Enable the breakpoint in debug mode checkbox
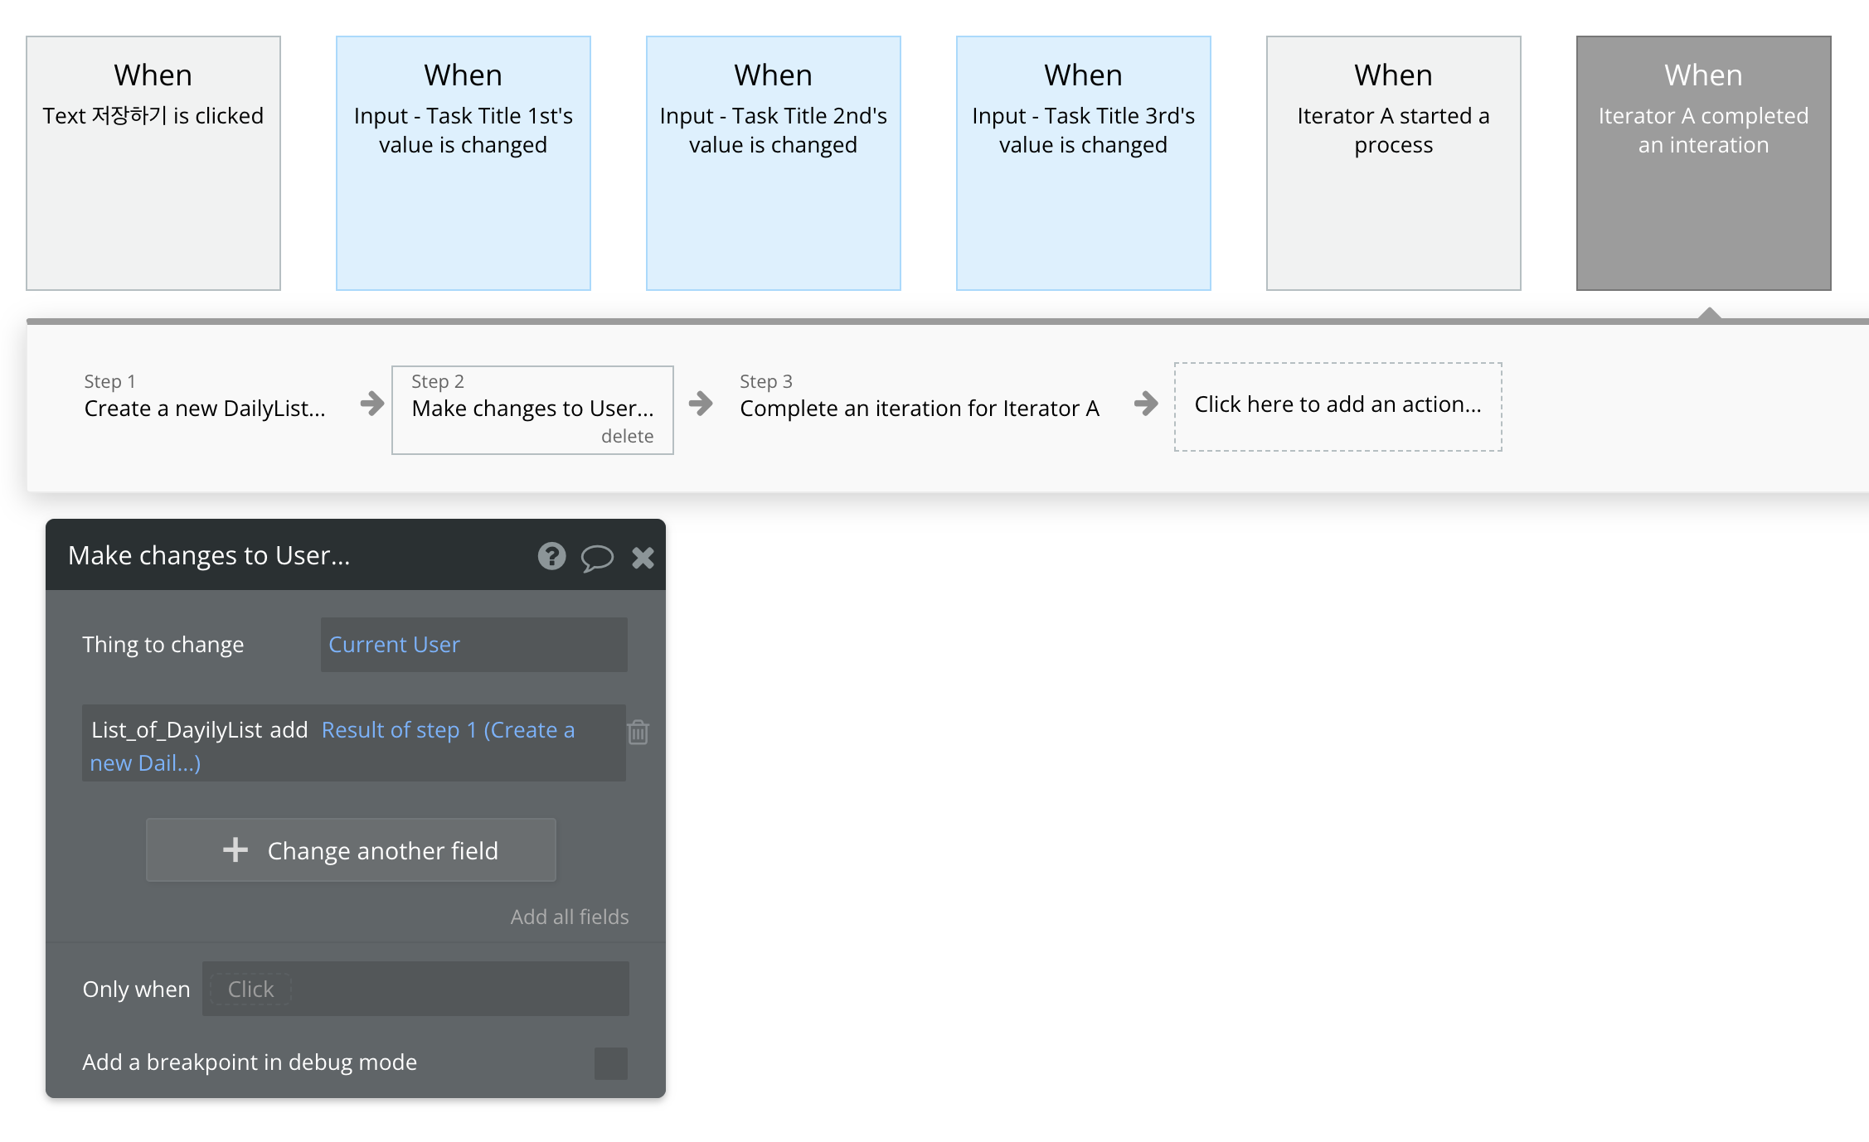The width and height of the screenshot is (1869, 1142). point(610,1062)
